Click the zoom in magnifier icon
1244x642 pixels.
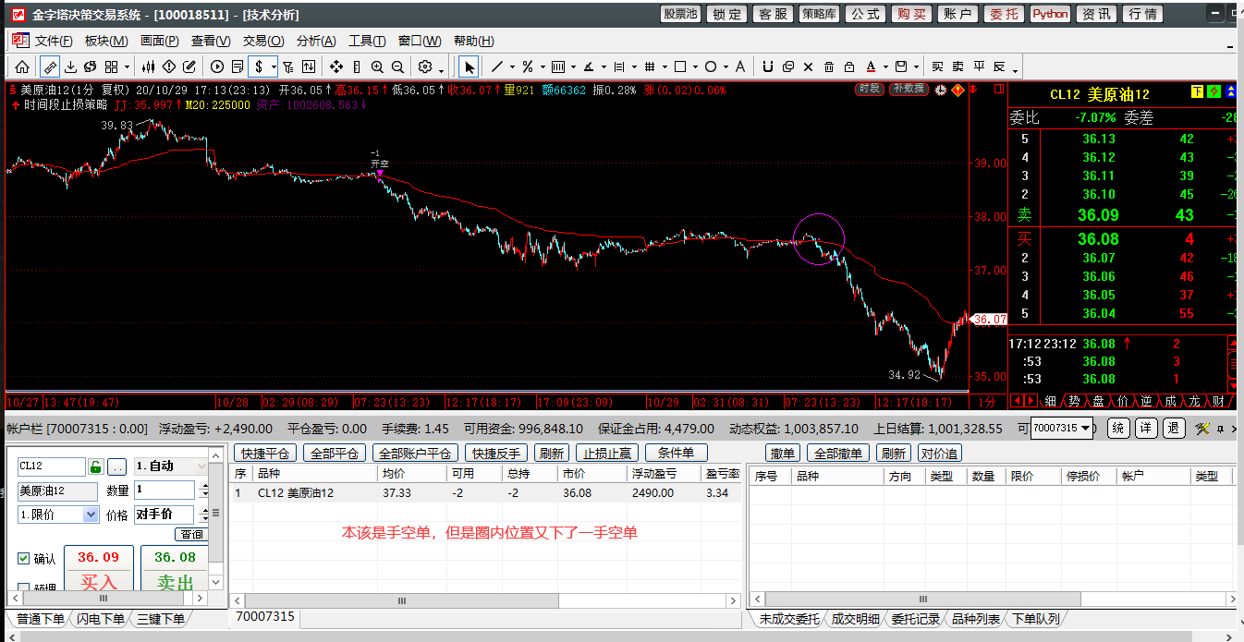coord(377,67)
